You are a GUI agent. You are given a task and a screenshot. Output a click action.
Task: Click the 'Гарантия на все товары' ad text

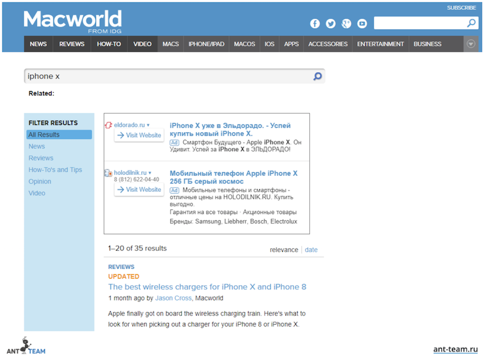(204, 212)
